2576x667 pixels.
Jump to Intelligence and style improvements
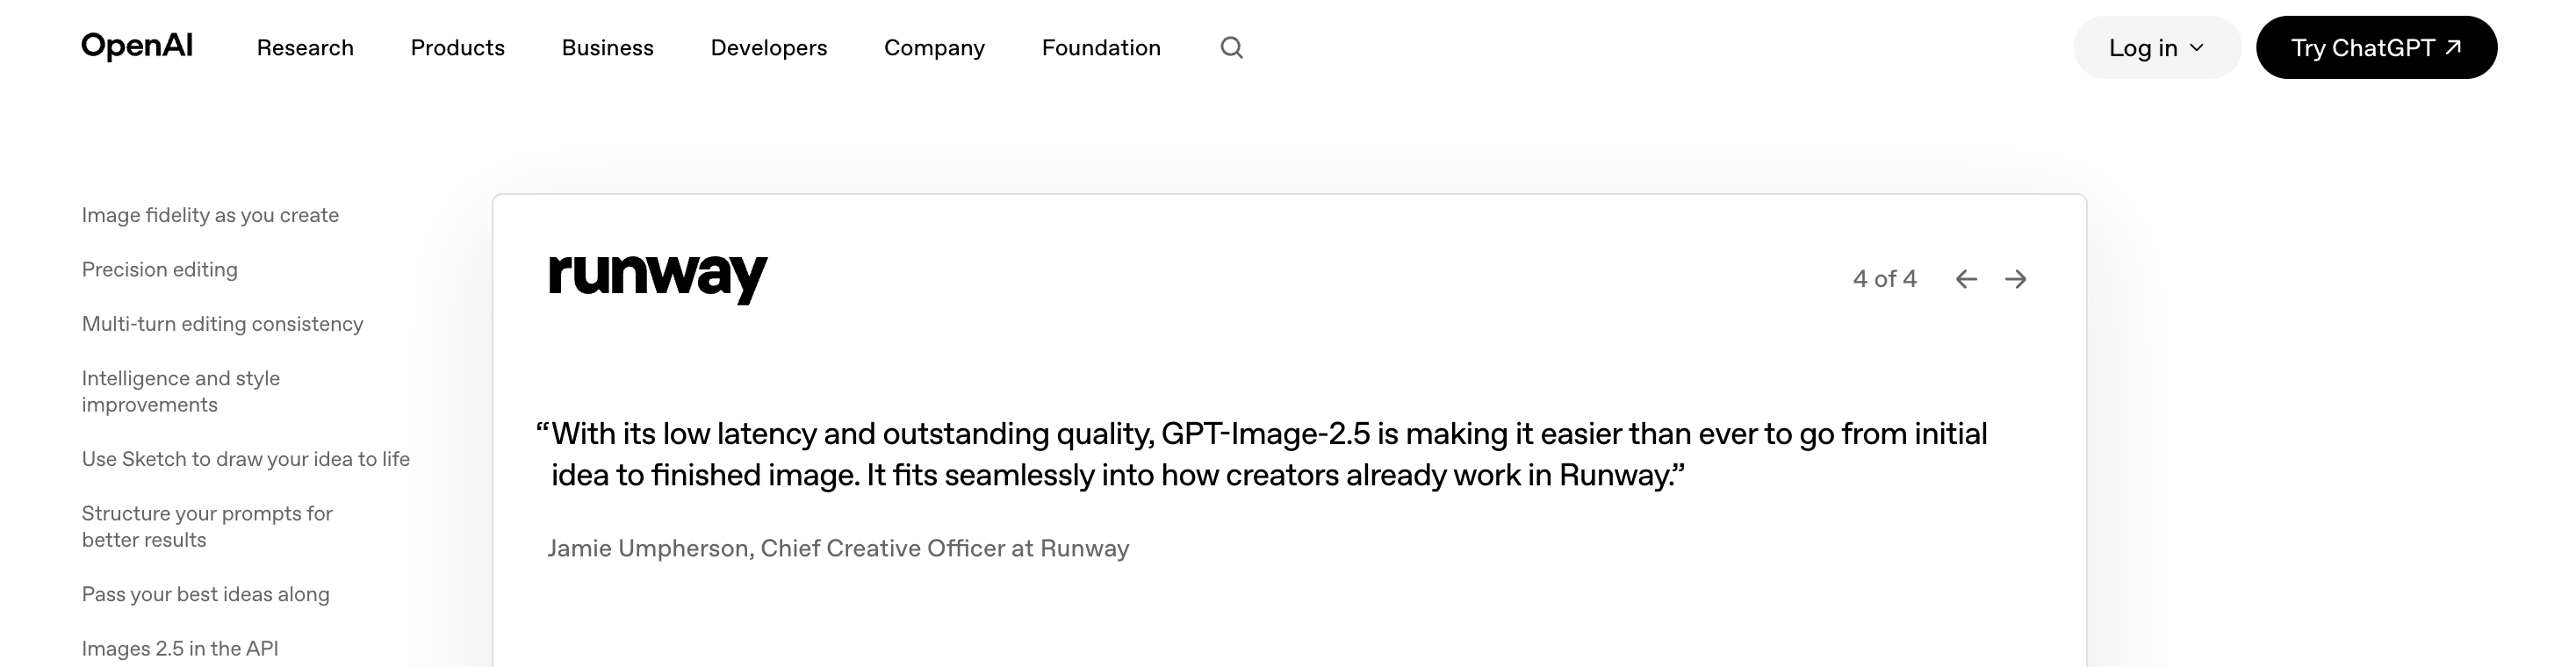tap(181, 391)
